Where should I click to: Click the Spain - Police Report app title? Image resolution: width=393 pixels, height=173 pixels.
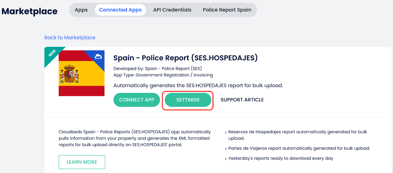point(185,58)
